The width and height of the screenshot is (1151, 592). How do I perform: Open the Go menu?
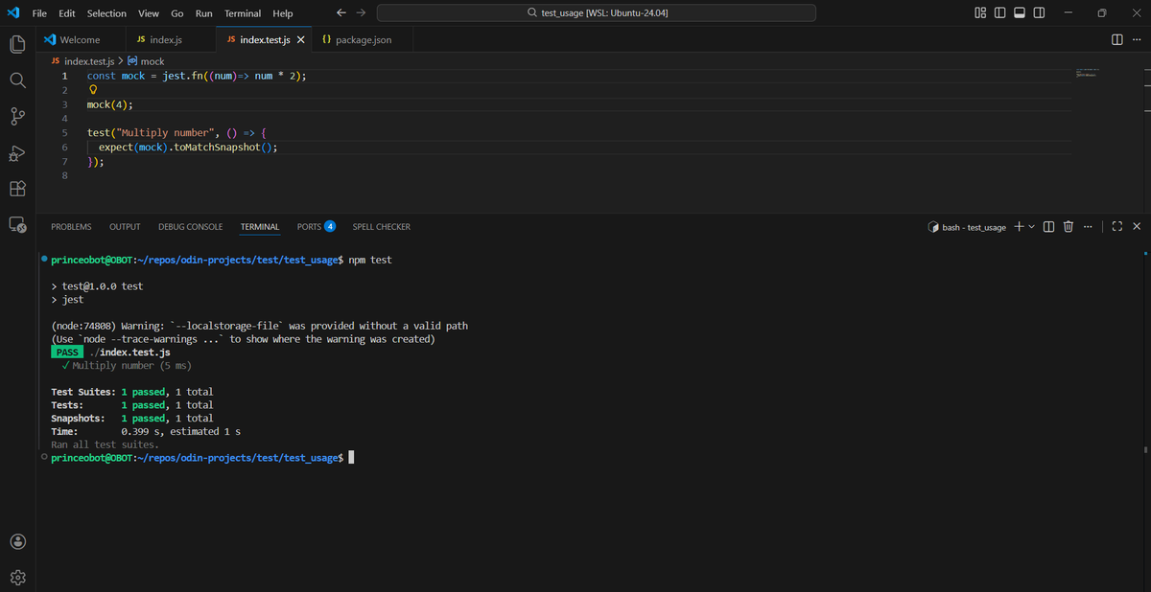pos(177,13)
